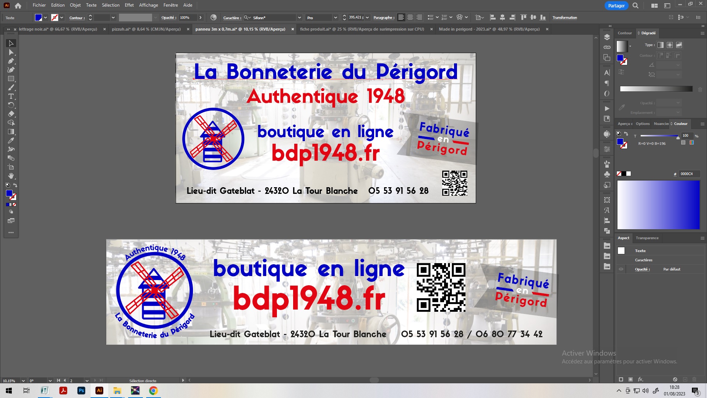Click the Recolor Artwork wheel icon
This screenshot has width=707, height=398.
point(214,17)
